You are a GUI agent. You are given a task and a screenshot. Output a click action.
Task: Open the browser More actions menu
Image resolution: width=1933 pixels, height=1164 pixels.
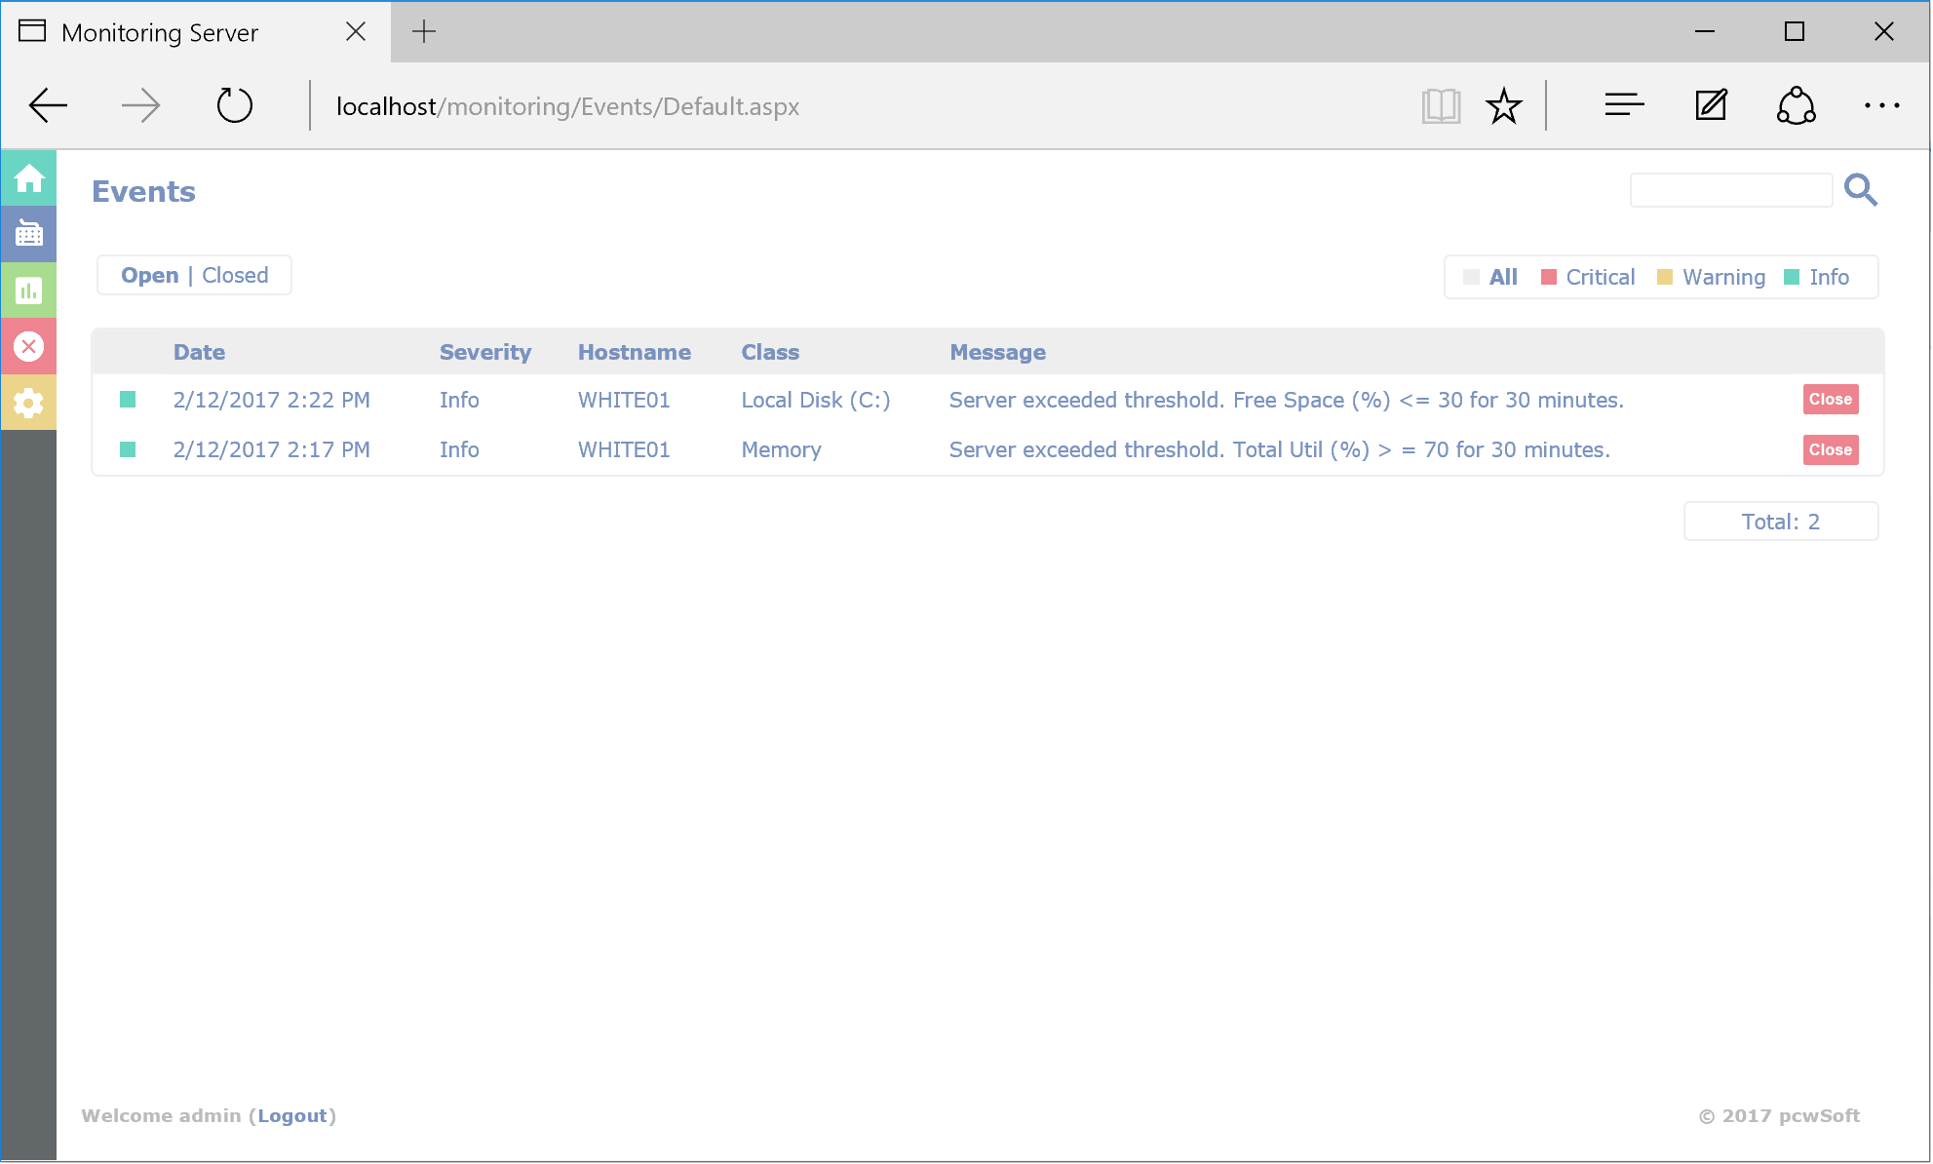(x=1881, y=105)
